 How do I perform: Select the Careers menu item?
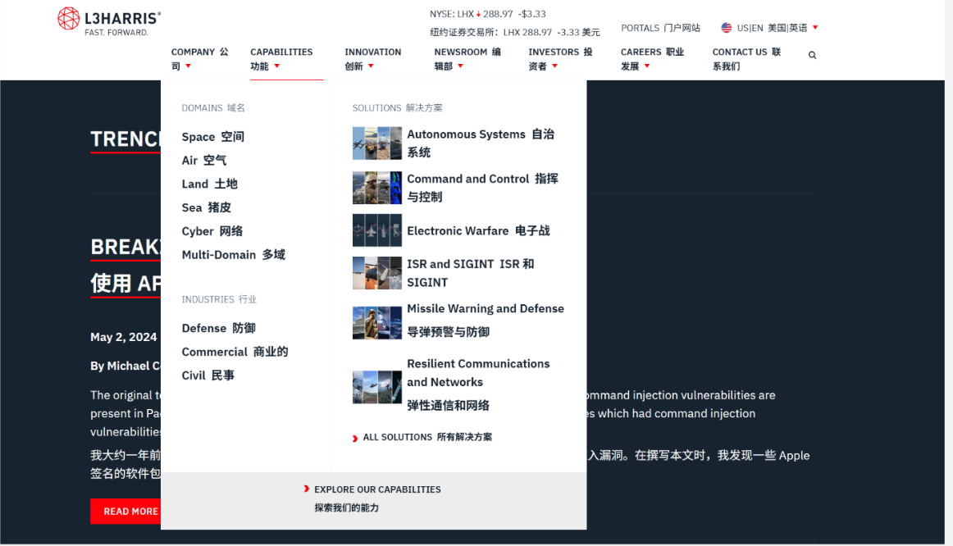pos(651,59)
